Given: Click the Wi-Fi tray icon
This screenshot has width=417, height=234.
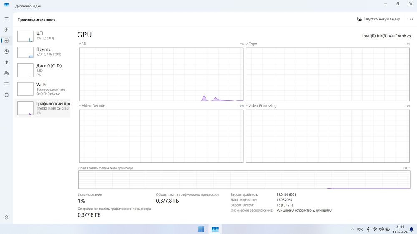Looking at the screenshot, I should pyautogui.click(x=375, y=229).
